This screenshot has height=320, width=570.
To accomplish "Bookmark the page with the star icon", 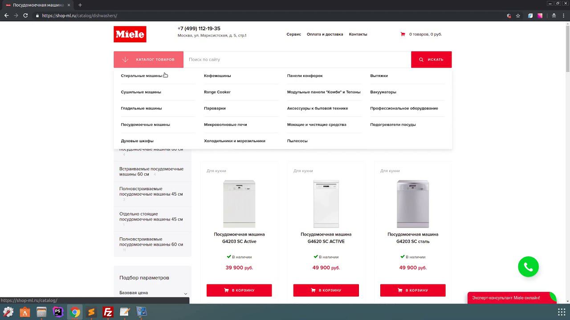I will pyautogui.click(x=518, y=16).
